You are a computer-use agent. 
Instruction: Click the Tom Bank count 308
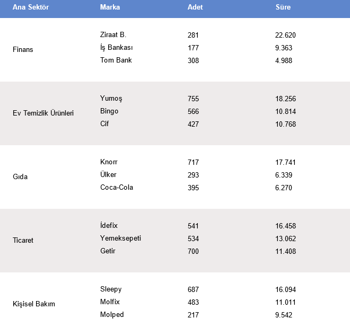(x=193, y=60)
